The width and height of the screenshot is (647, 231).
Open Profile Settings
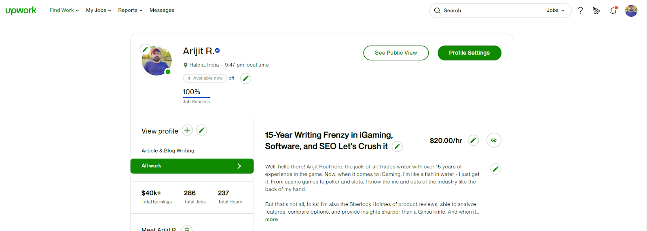469,53
